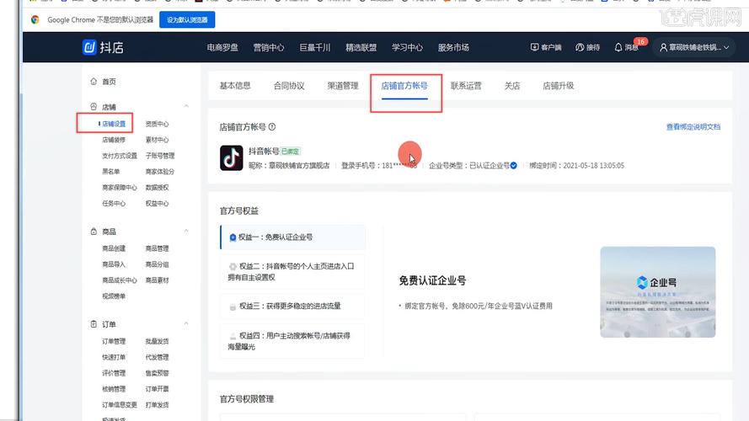Click the 企业号 preview image
The image size is (749, 421).
[658, 292]
